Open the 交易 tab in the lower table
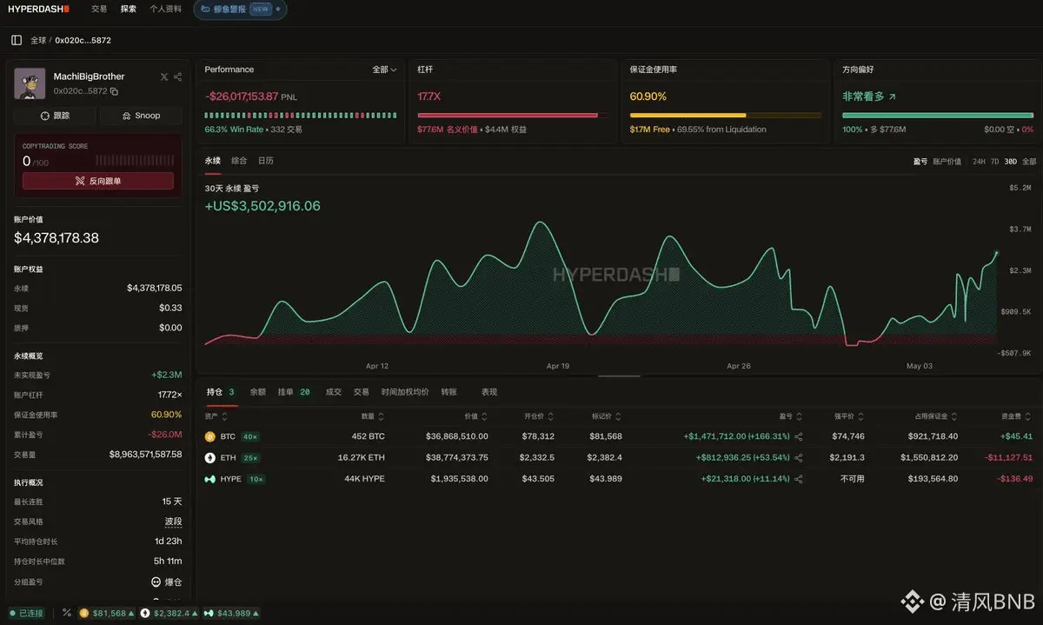The height and width of the screenshot is (625, 1043). [x=361, y=392]
